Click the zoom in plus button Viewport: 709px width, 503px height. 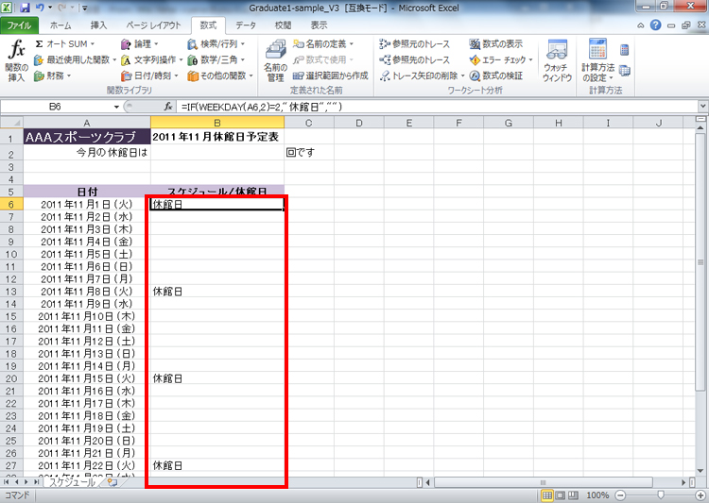tap(701, 495)
